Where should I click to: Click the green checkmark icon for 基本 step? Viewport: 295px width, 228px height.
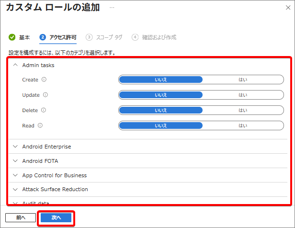click(12, 37)
